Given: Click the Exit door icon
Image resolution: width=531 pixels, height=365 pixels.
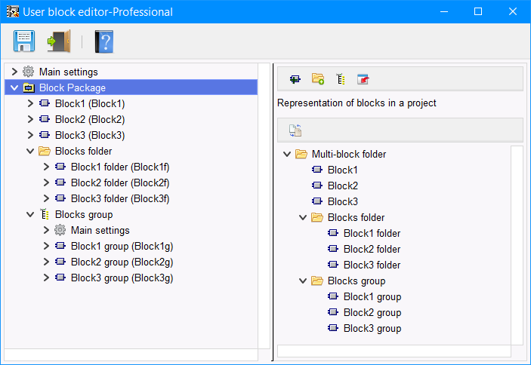Looking at the screenshot, I should [x=58, y=41].
